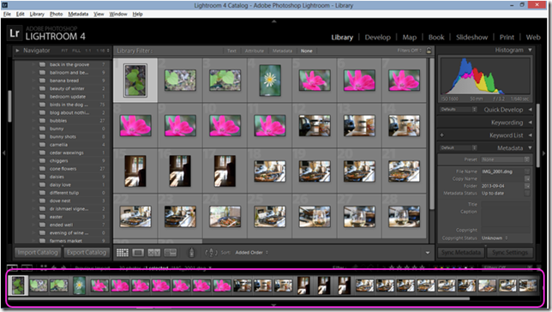
Task: Open Compare view XY icon
Action: point(153,253)
